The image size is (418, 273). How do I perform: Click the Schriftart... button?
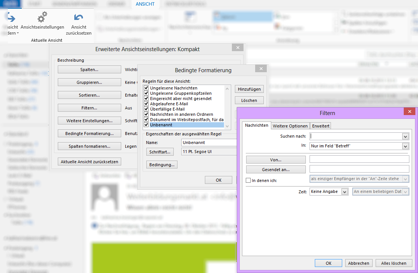160,152
